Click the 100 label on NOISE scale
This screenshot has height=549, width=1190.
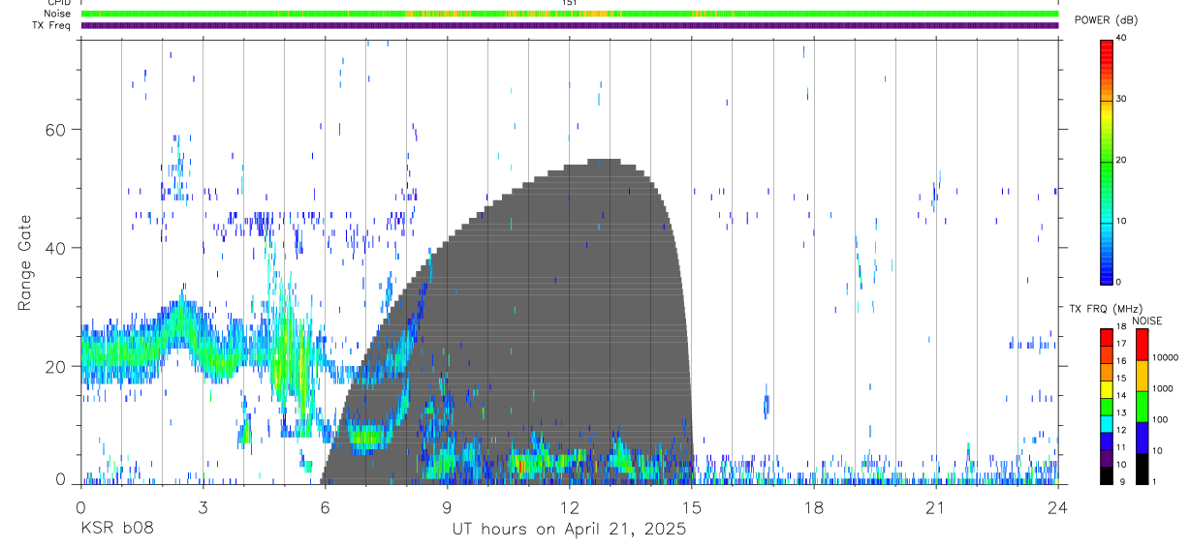tap(1160, 420)
